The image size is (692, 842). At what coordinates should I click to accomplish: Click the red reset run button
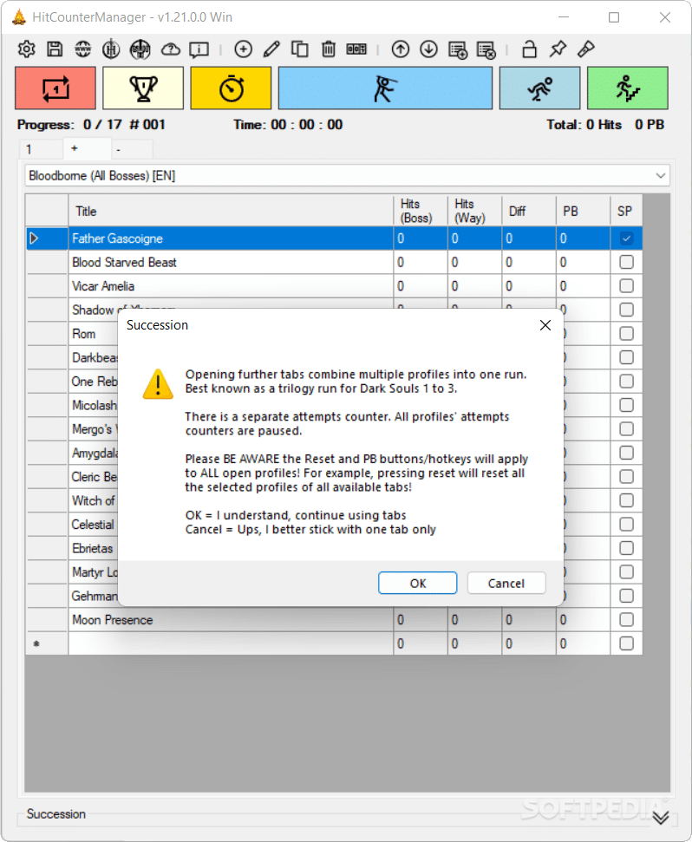tap(55, 88)
